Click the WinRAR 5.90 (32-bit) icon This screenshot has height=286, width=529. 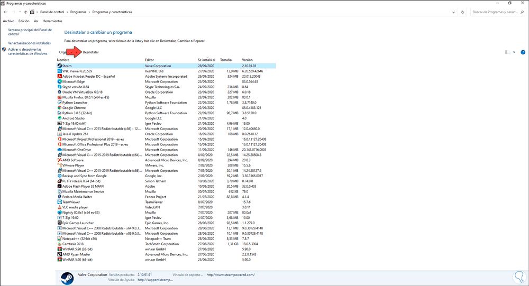click(x=59, y=249)
